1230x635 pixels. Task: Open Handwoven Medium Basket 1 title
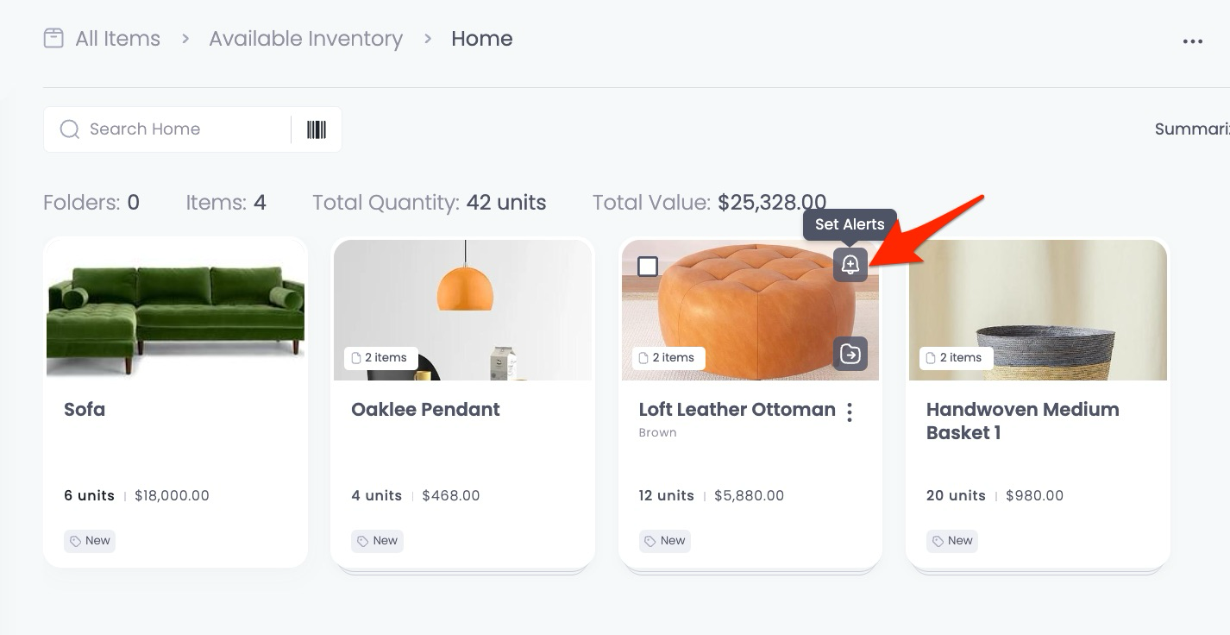tap(1023, 421)
